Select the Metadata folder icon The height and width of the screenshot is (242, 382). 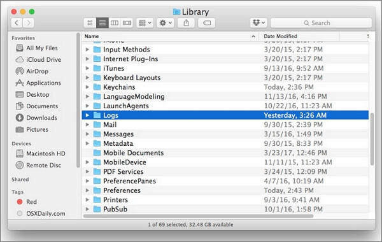[x=97, y=143]
